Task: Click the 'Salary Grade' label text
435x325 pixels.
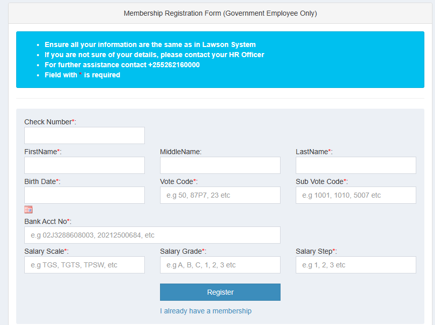Action: (183, 251)
